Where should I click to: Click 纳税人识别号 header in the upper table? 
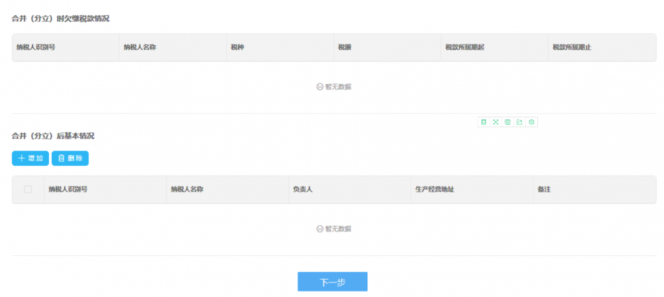(36, 48)
